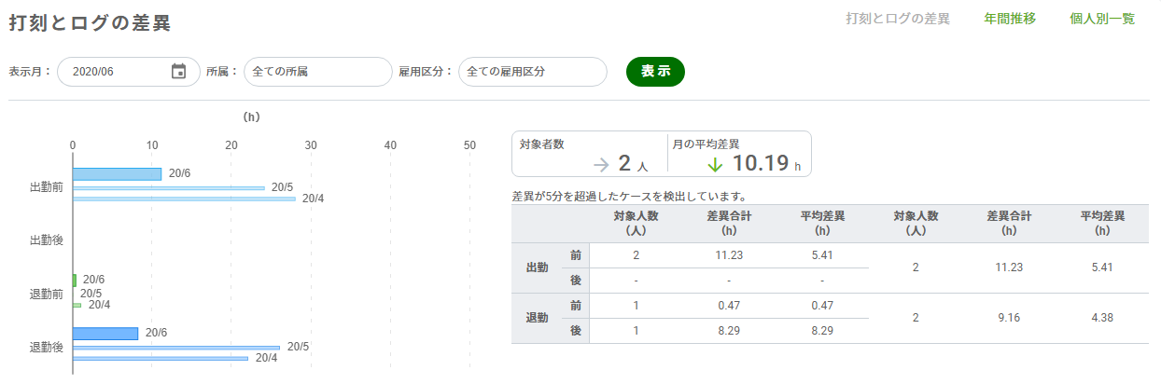The image size is (1161, 384).
Task: Click the 差異が5分を超過した notice text
Action: click(x=628, y=197)
